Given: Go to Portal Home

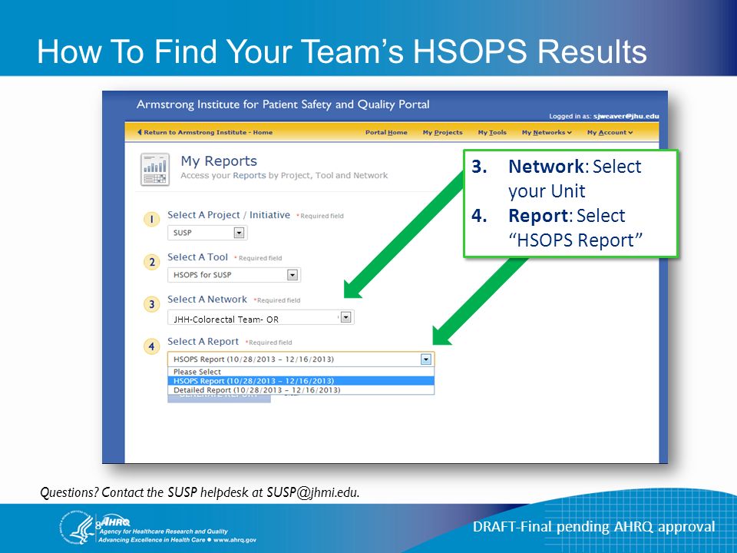Looking at the screenshot, I should coord(386,133).
